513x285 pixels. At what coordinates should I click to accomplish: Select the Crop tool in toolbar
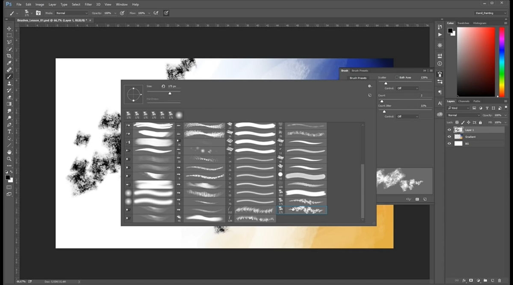9,56
